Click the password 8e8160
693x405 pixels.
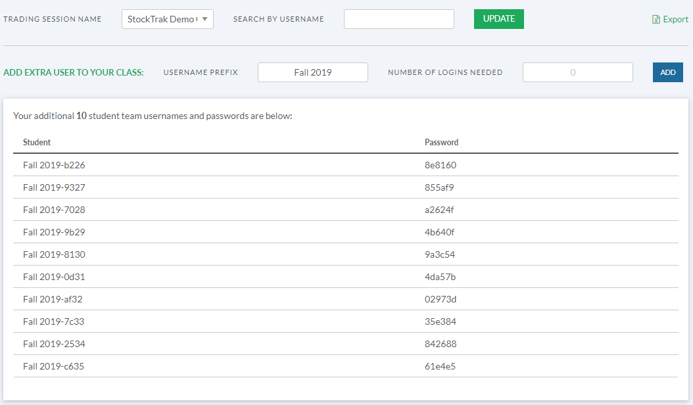[x=441, y=165]
